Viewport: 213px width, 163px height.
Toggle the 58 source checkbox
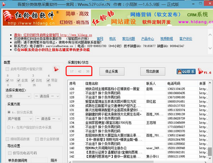7,80
